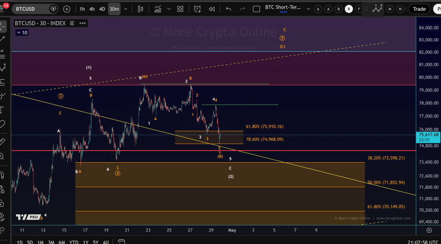Image resolution: width=441 pixels, height=244 pixels.
Task: Toggle the highlighted B layout button
Action: click(x=348, y=9)
